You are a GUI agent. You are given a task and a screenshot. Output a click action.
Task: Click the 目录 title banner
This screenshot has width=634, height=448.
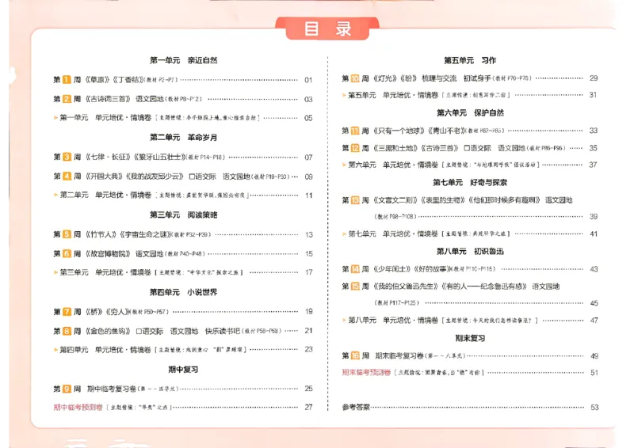click(327, 28)
